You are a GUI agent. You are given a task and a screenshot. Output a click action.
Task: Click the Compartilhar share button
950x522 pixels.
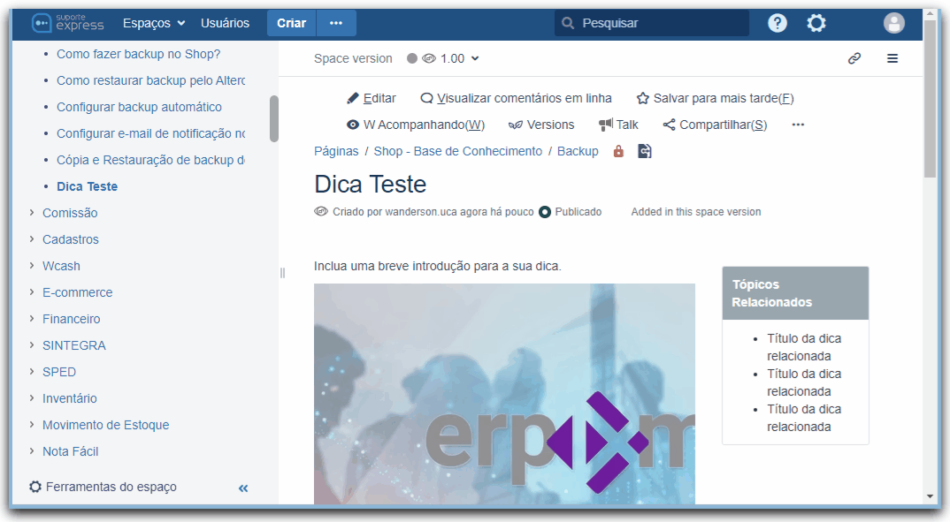pos(715,125)
